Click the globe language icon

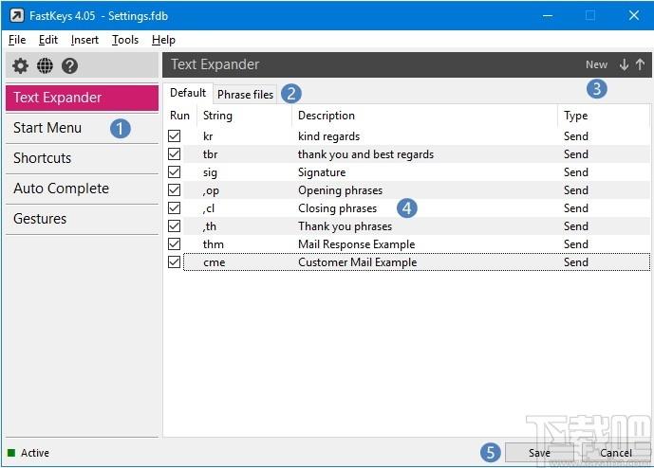(x=45, y=65)
